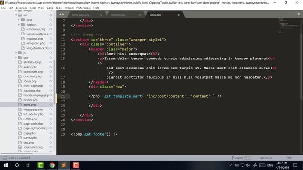
Task: Open footer.php in the sidebar
Action: tap(30, 81)
